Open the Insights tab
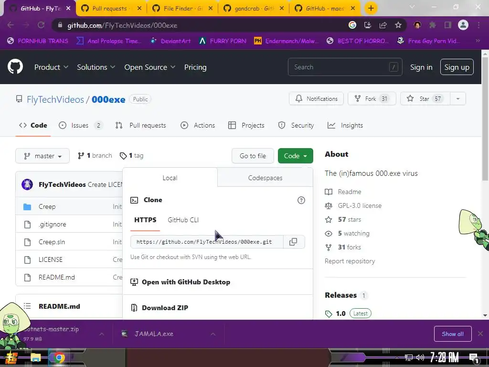This screenshot has height=367, width=489. click(345, 126)
